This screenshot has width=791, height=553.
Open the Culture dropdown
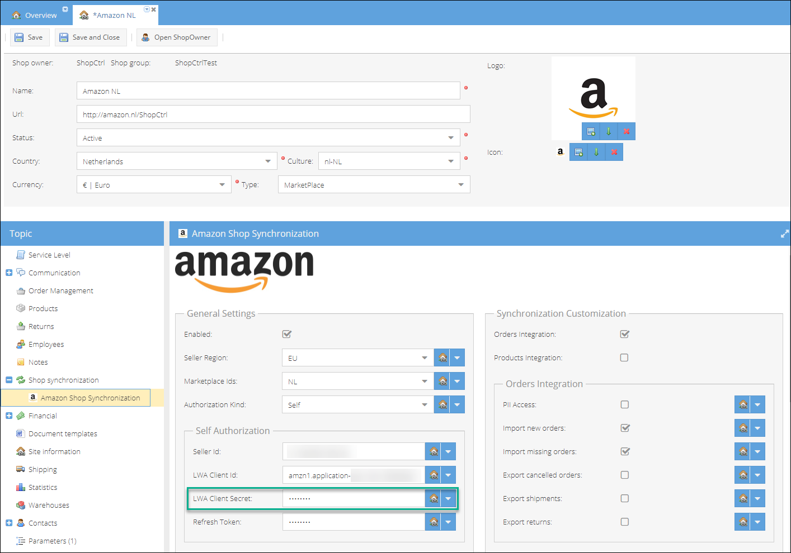(451, 161)
